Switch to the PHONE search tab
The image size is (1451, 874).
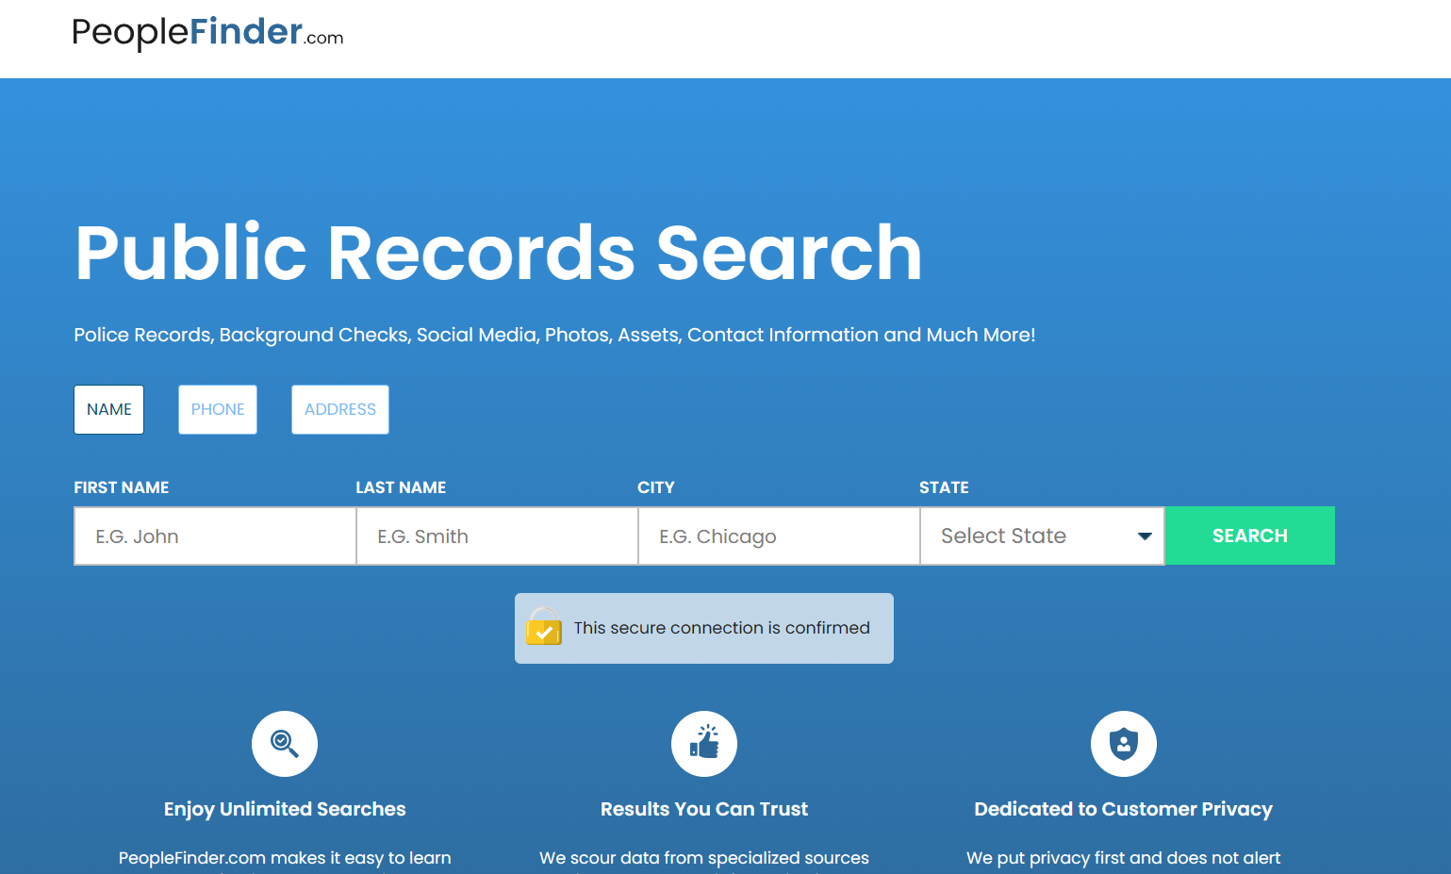[217, 409]
